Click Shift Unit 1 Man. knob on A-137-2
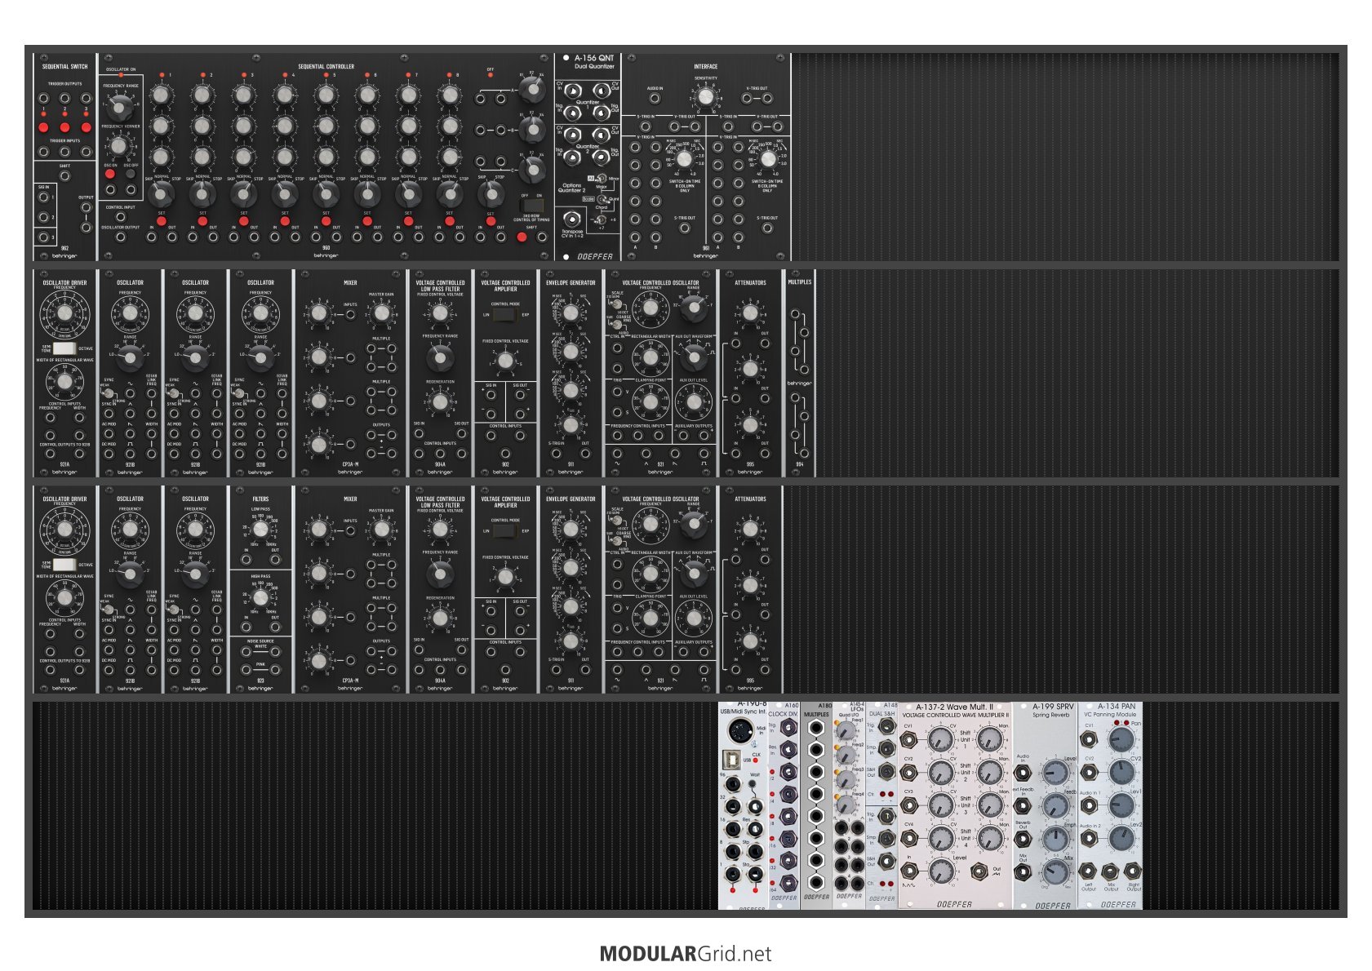The width and height of the screenshot is (1372, 971). pyautogui.click(x=988, y=740)
